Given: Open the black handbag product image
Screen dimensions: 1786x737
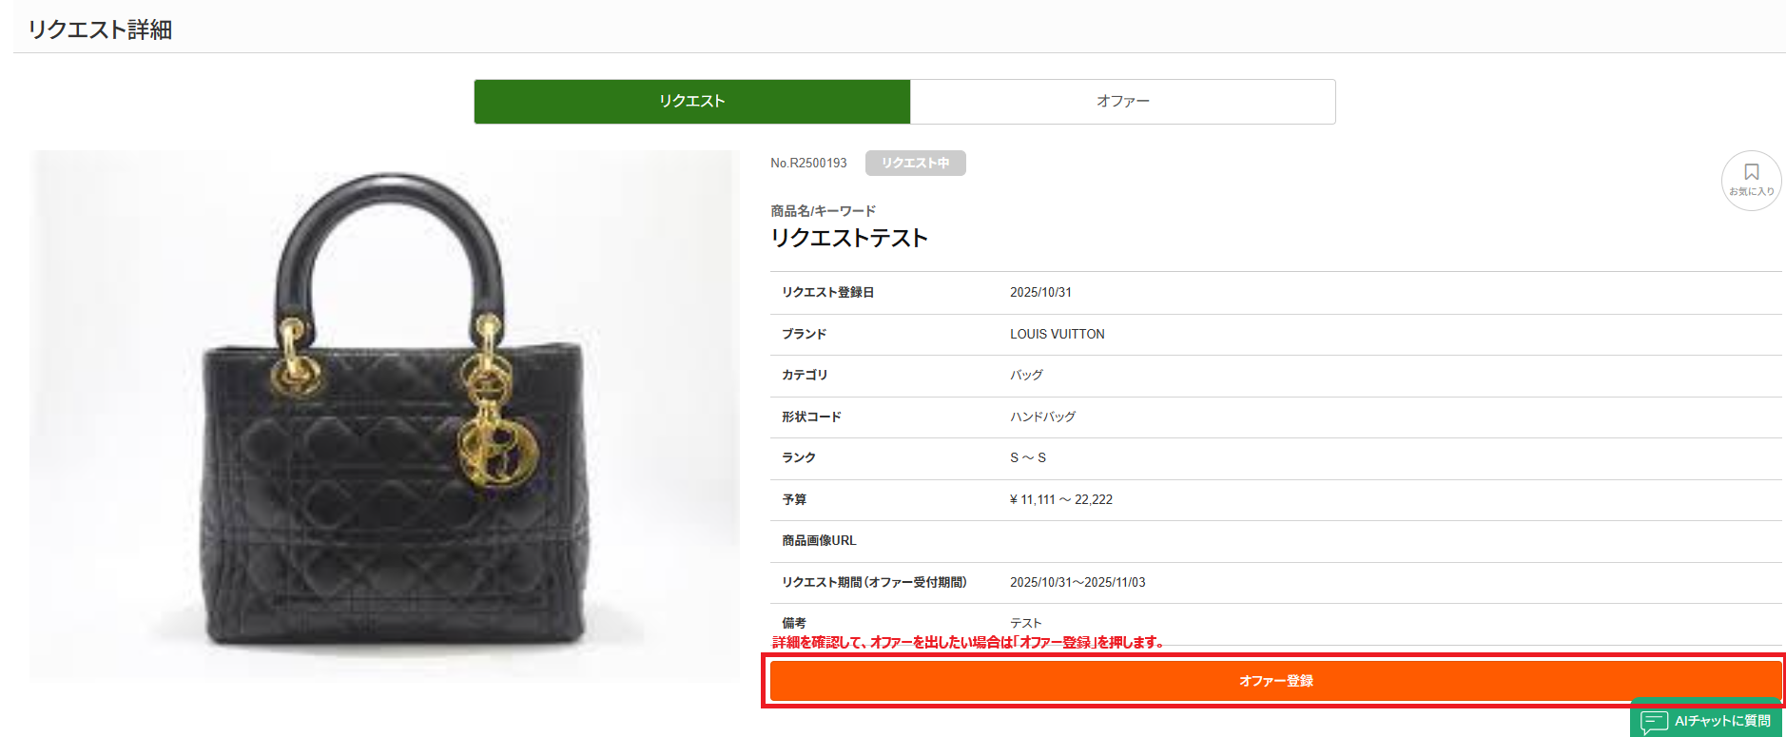Looking at the screenshot, I should tap(384, 415).
